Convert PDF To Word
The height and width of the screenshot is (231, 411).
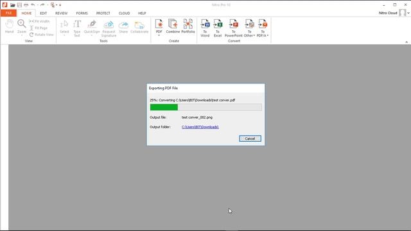pos(205,28)
